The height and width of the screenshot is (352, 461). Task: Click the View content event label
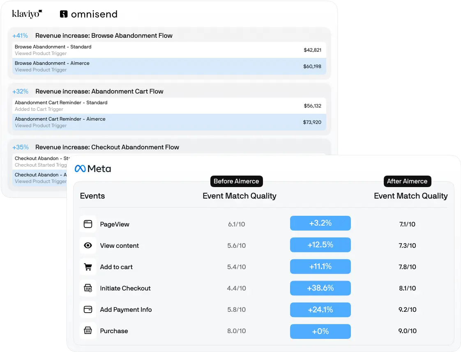(x=120, y=245)
